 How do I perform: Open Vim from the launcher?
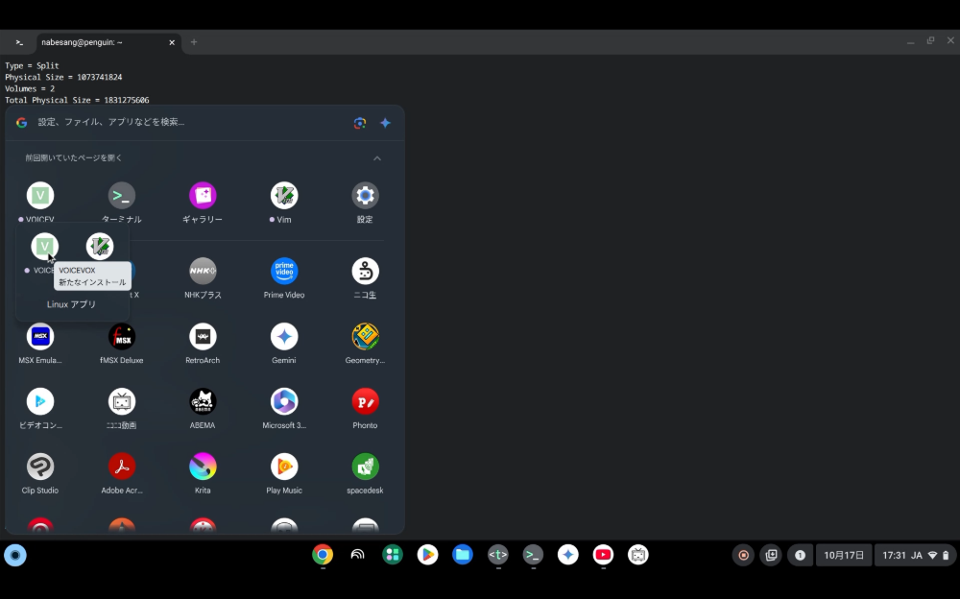[284, 196]
